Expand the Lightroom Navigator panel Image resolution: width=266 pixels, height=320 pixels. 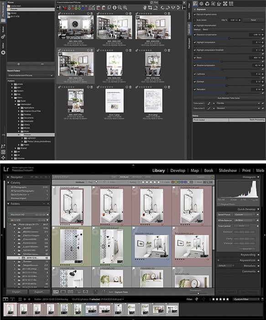(x=8, y=177)
